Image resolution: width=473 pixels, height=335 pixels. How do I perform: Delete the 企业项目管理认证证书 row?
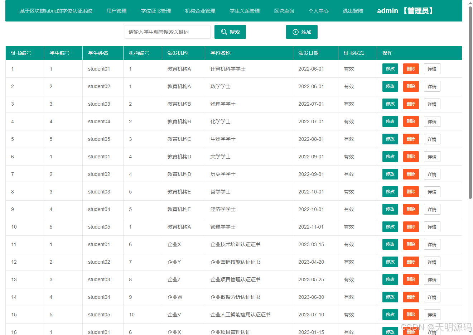[411, 279]
